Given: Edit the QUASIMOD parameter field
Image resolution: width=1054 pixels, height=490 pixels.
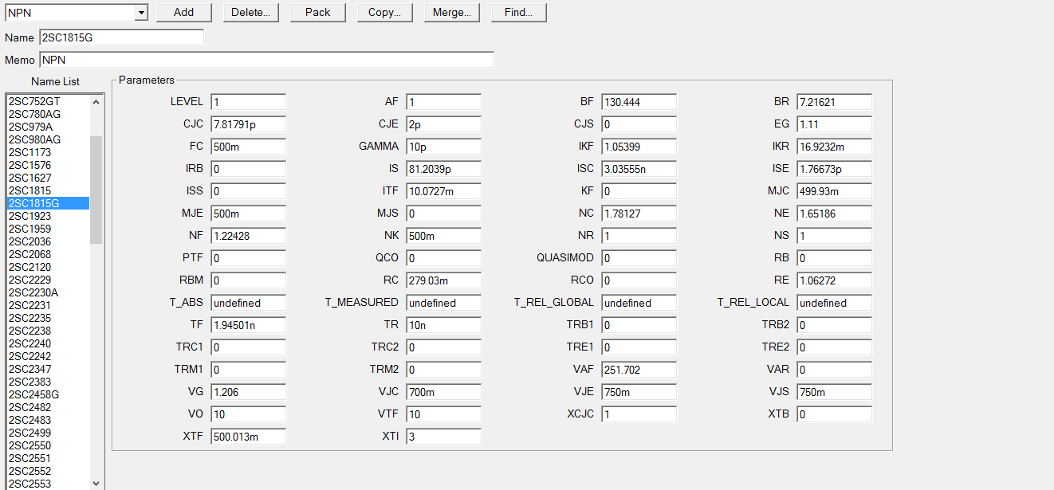Looking at the screenshot, I should point(639,258).
